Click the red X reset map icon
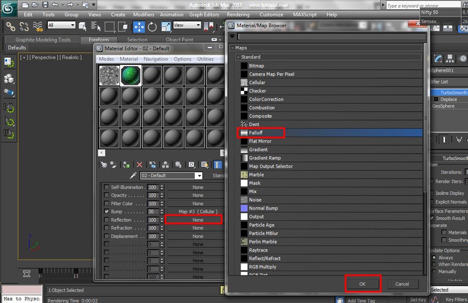Screen dimensions: 468x303 tap(139, 165)
